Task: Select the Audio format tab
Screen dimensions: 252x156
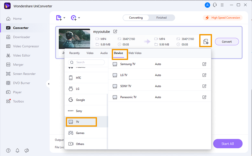Action: coord(104,53)
